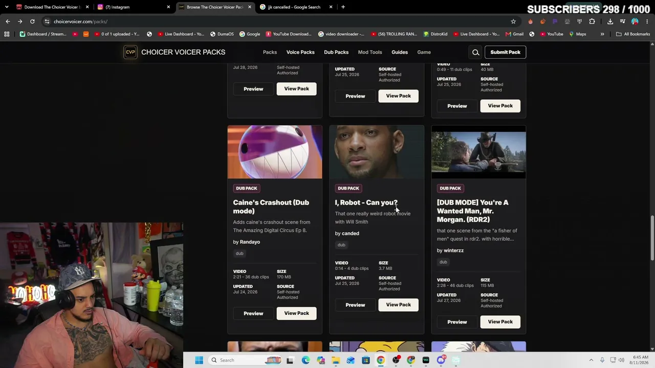Open the All Bookmarks folder
This screenshot has width=655, height=368.
(x=633, y=34)
